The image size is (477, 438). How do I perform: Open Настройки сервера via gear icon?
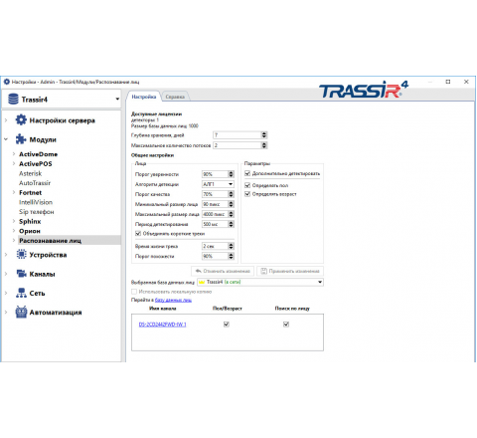click(21, 120)
